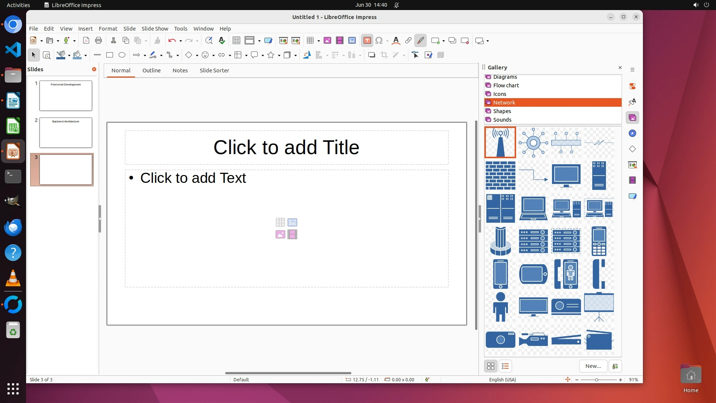716x403 pixels.
Task: Open the Slide Show menu
Action: (x=154, y=29)
